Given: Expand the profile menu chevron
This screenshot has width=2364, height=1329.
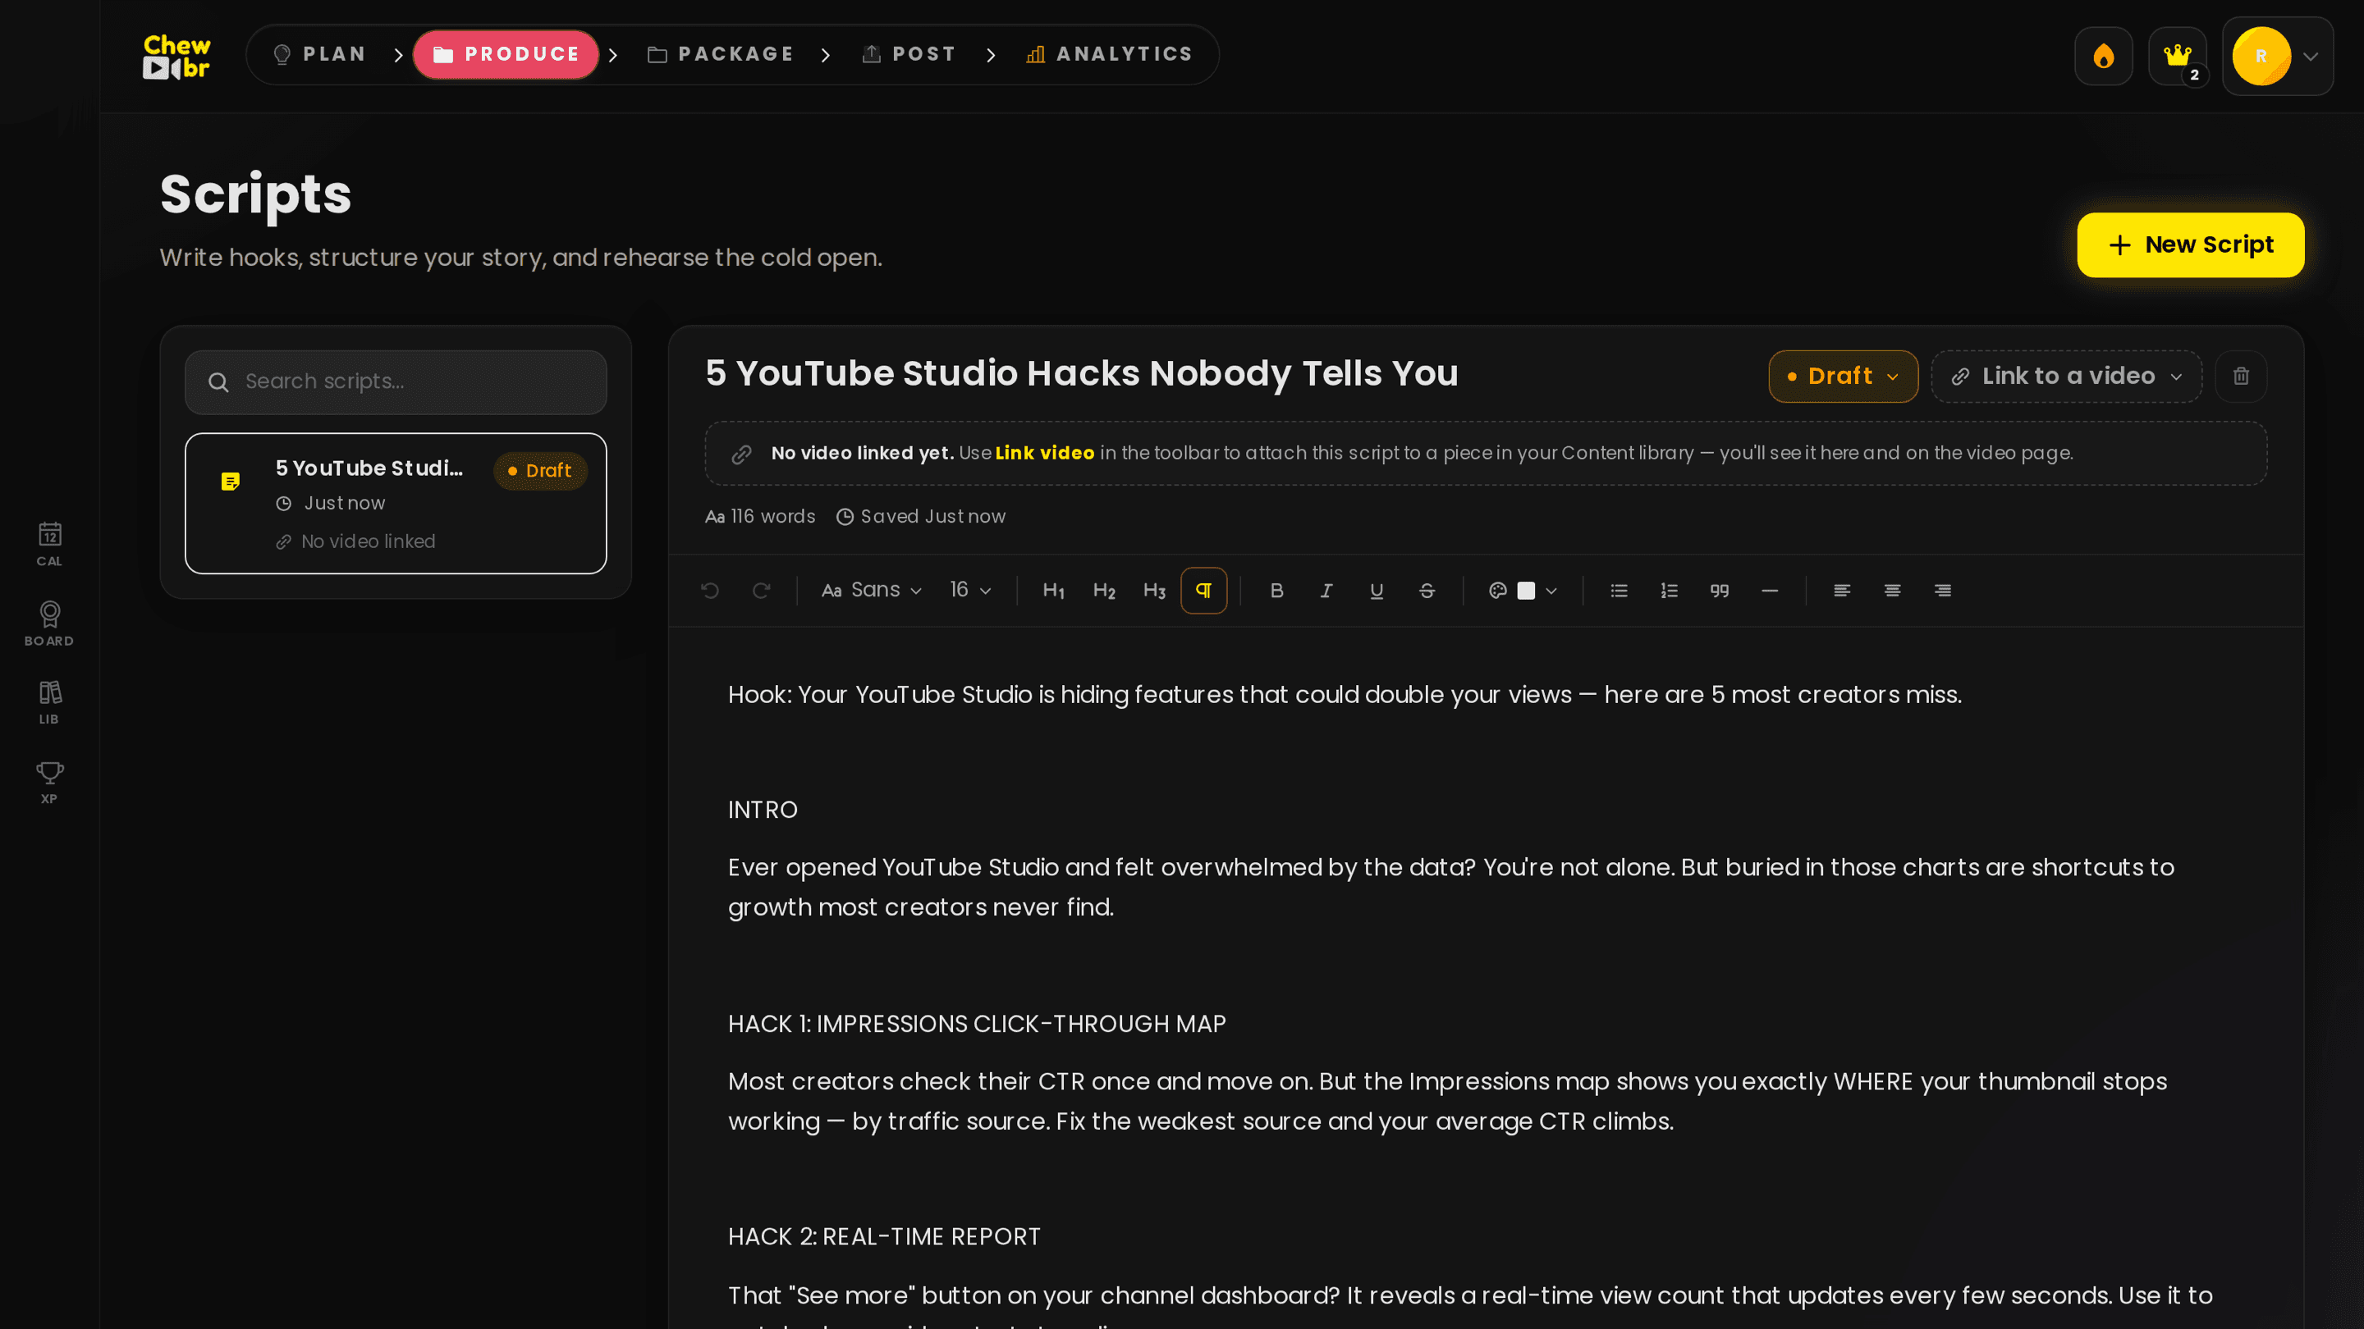Looking at the screenshot, I should (x=2311, y=57).
